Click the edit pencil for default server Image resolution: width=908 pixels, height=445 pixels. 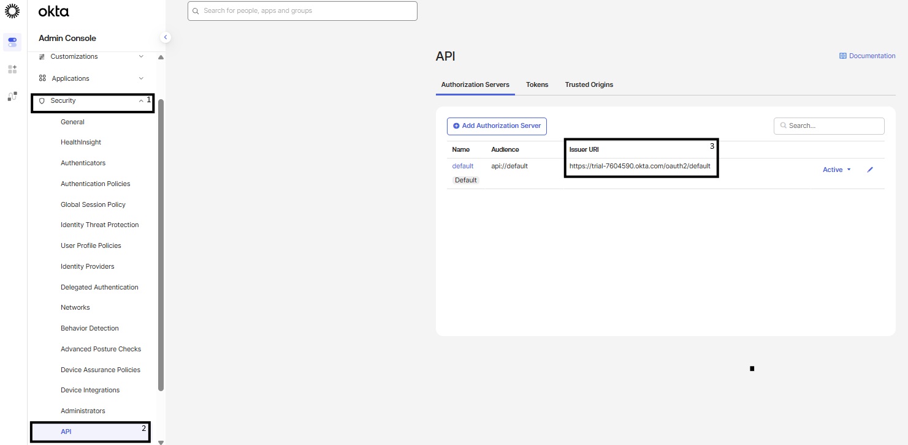[x=870, y=170]
